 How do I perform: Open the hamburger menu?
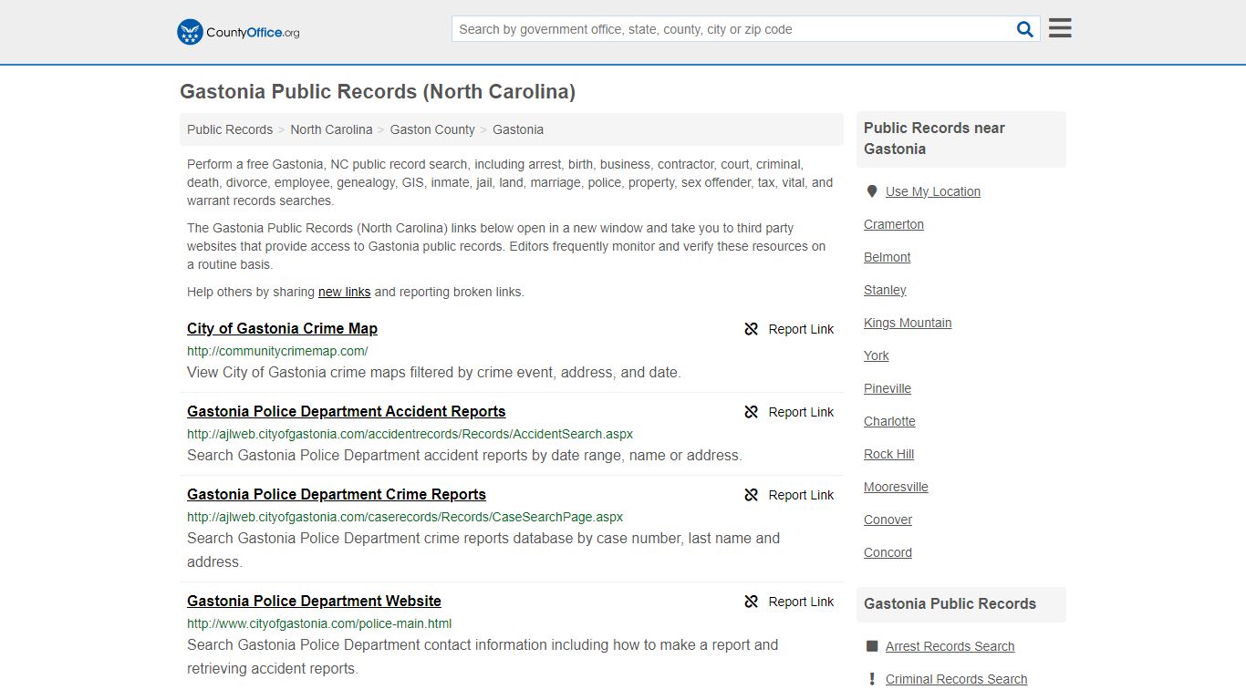tap(1060, 28)
